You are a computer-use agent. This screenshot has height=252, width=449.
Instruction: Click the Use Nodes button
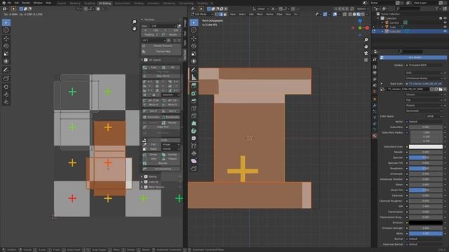tap(413, 57)
